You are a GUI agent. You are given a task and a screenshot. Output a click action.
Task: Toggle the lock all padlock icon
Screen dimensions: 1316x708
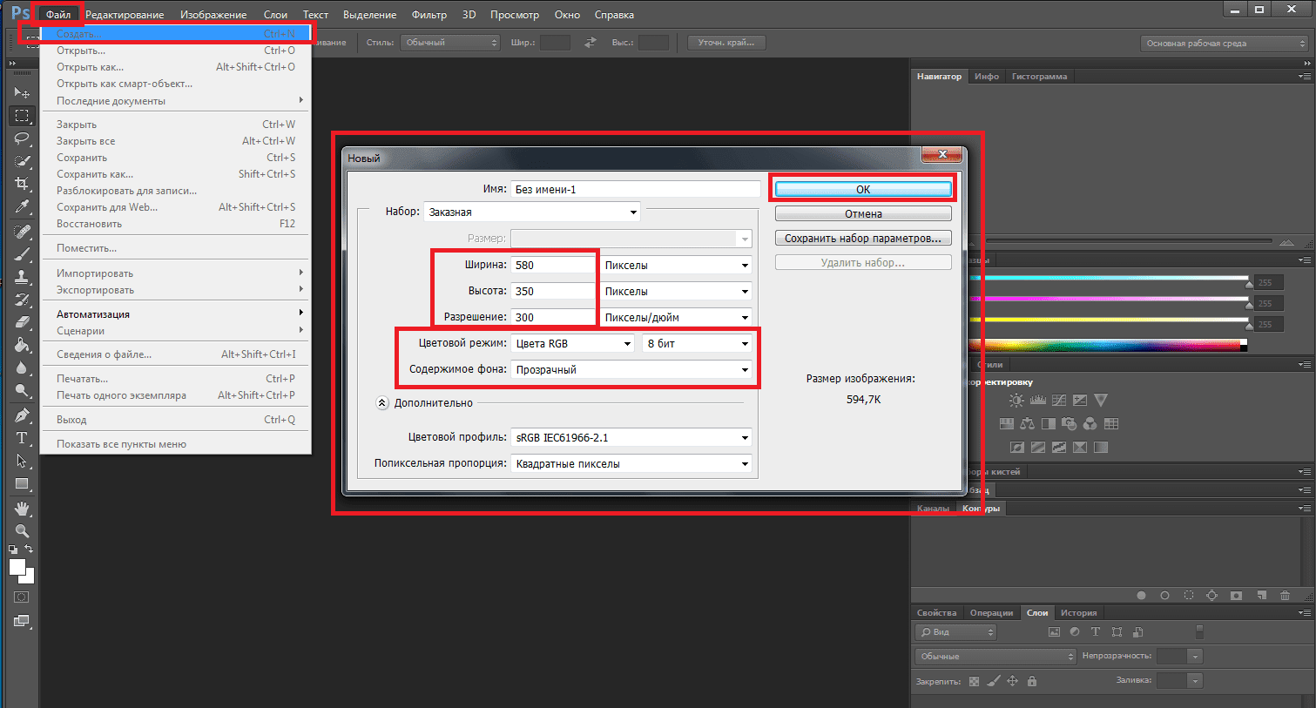coord(1032,681)
